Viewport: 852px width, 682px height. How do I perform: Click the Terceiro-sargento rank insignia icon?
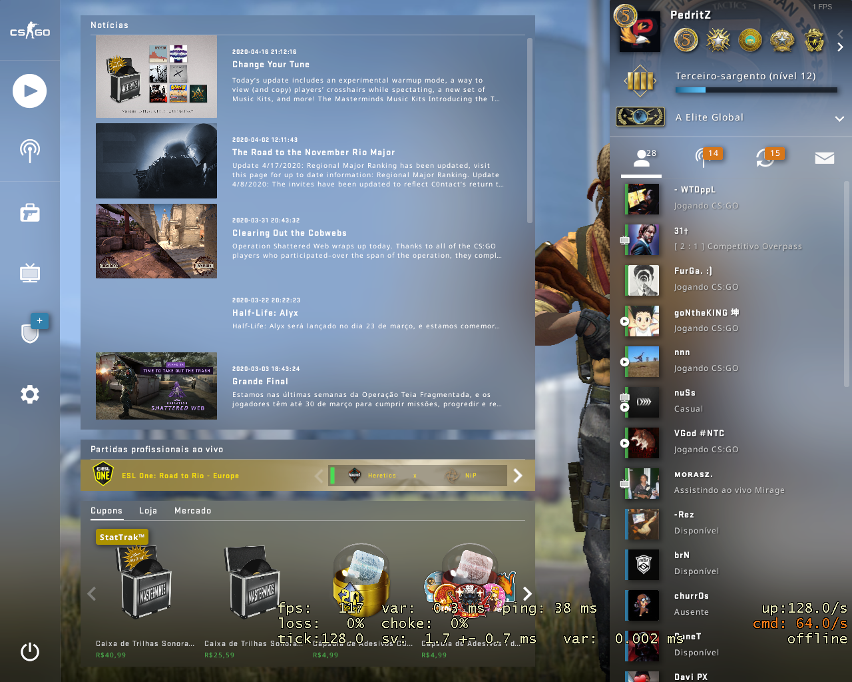pos(640,81)
